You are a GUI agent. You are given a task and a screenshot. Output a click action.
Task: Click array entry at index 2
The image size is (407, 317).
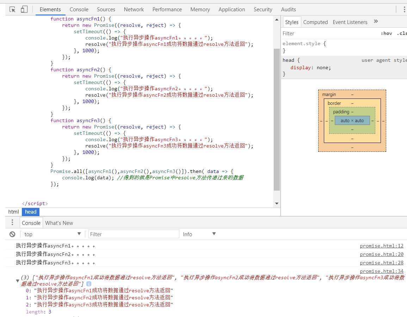[x=99, y=304]
